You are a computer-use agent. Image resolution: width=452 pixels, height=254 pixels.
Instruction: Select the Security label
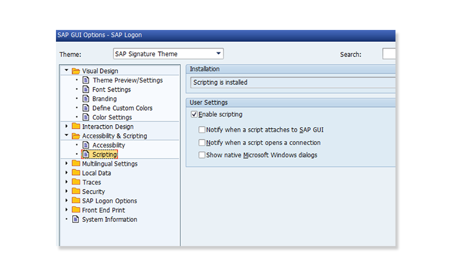(93, 191)
